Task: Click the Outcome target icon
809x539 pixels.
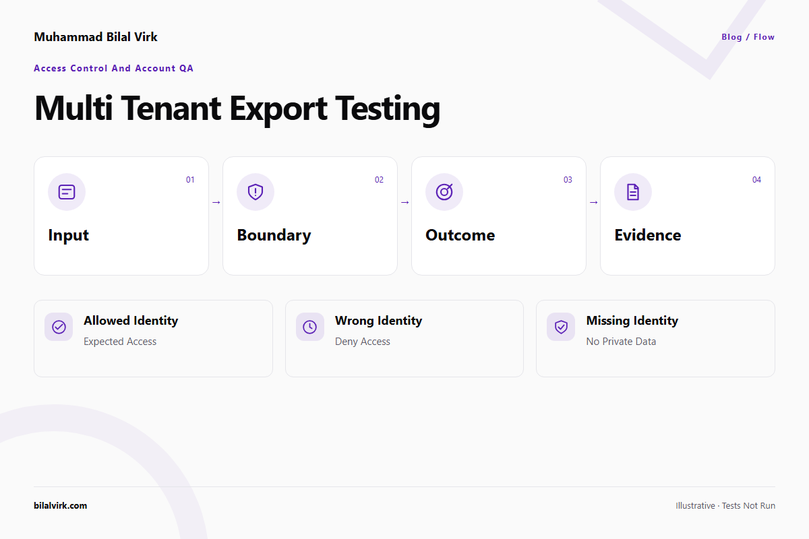Action: pyautogui.click(x=444, y=192)
